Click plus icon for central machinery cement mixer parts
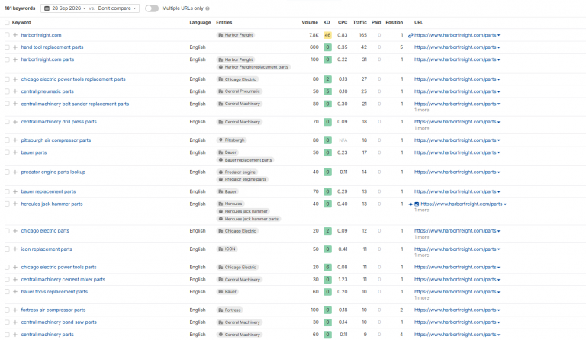The width and height of the screenshot is (586, 340). point(15,280)
